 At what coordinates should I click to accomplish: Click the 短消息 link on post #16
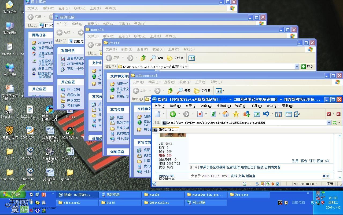point(250,176)
